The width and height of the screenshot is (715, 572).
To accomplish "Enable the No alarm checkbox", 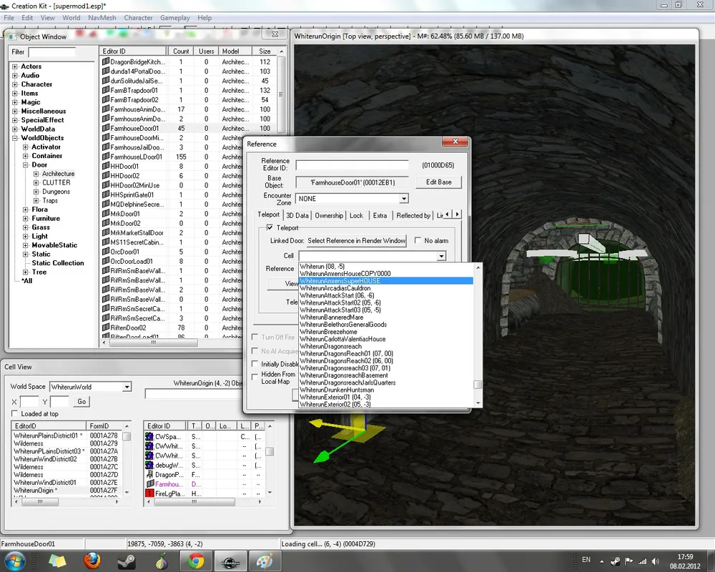I will click(418, 241).
